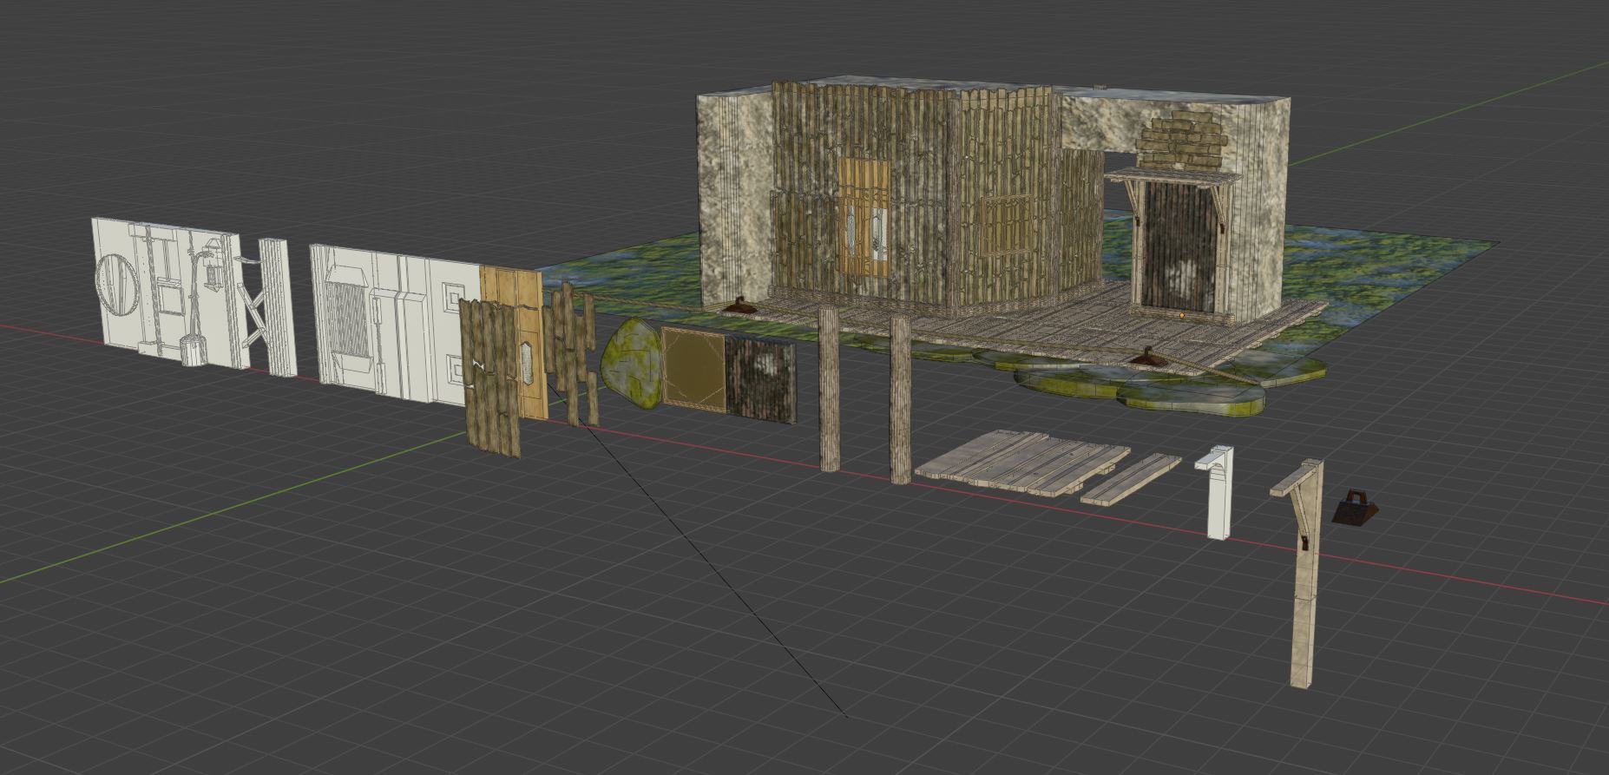Select the wide wooden plank floor piece
The width and height of the screenshot is (1609, 775).
point(1024,463)
